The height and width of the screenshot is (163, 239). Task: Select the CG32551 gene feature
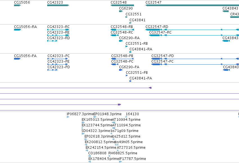coord(126,17)
